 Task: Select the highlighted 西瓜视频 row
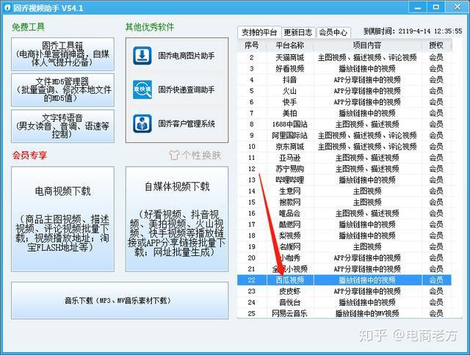(x=344, y=280)
